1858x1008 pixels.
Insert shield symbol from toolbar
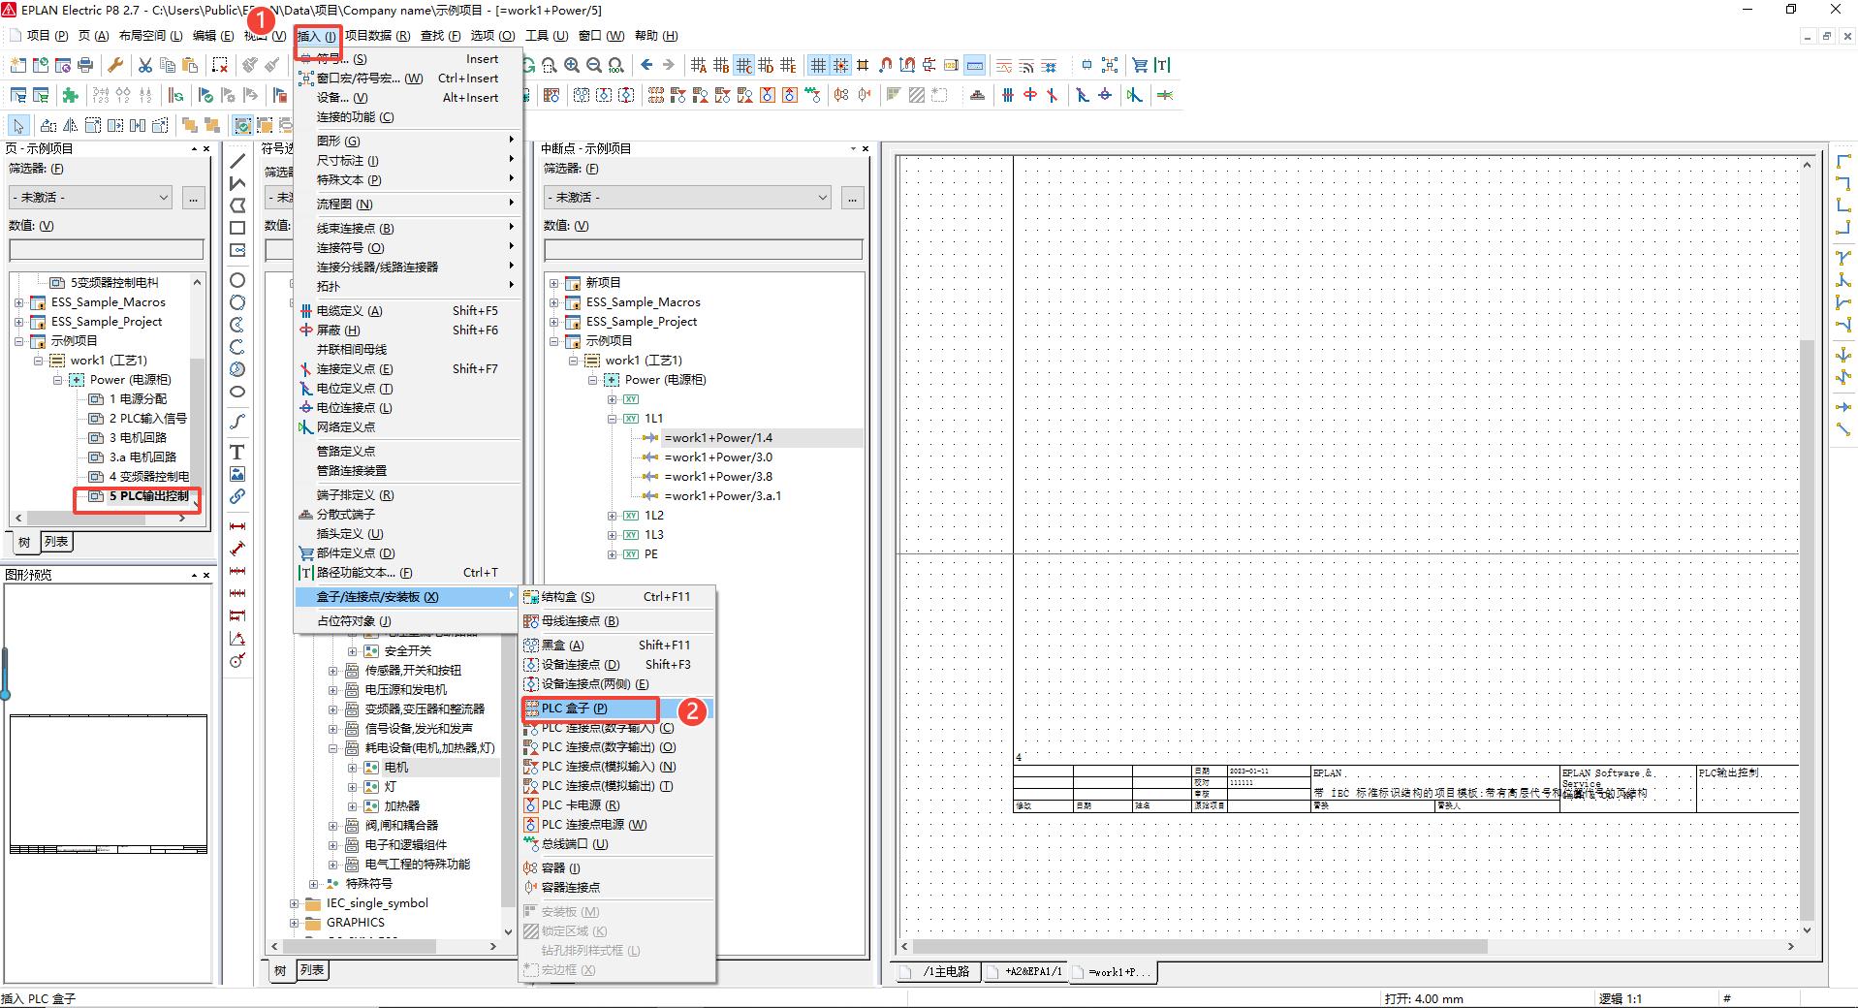[1030, 95]
